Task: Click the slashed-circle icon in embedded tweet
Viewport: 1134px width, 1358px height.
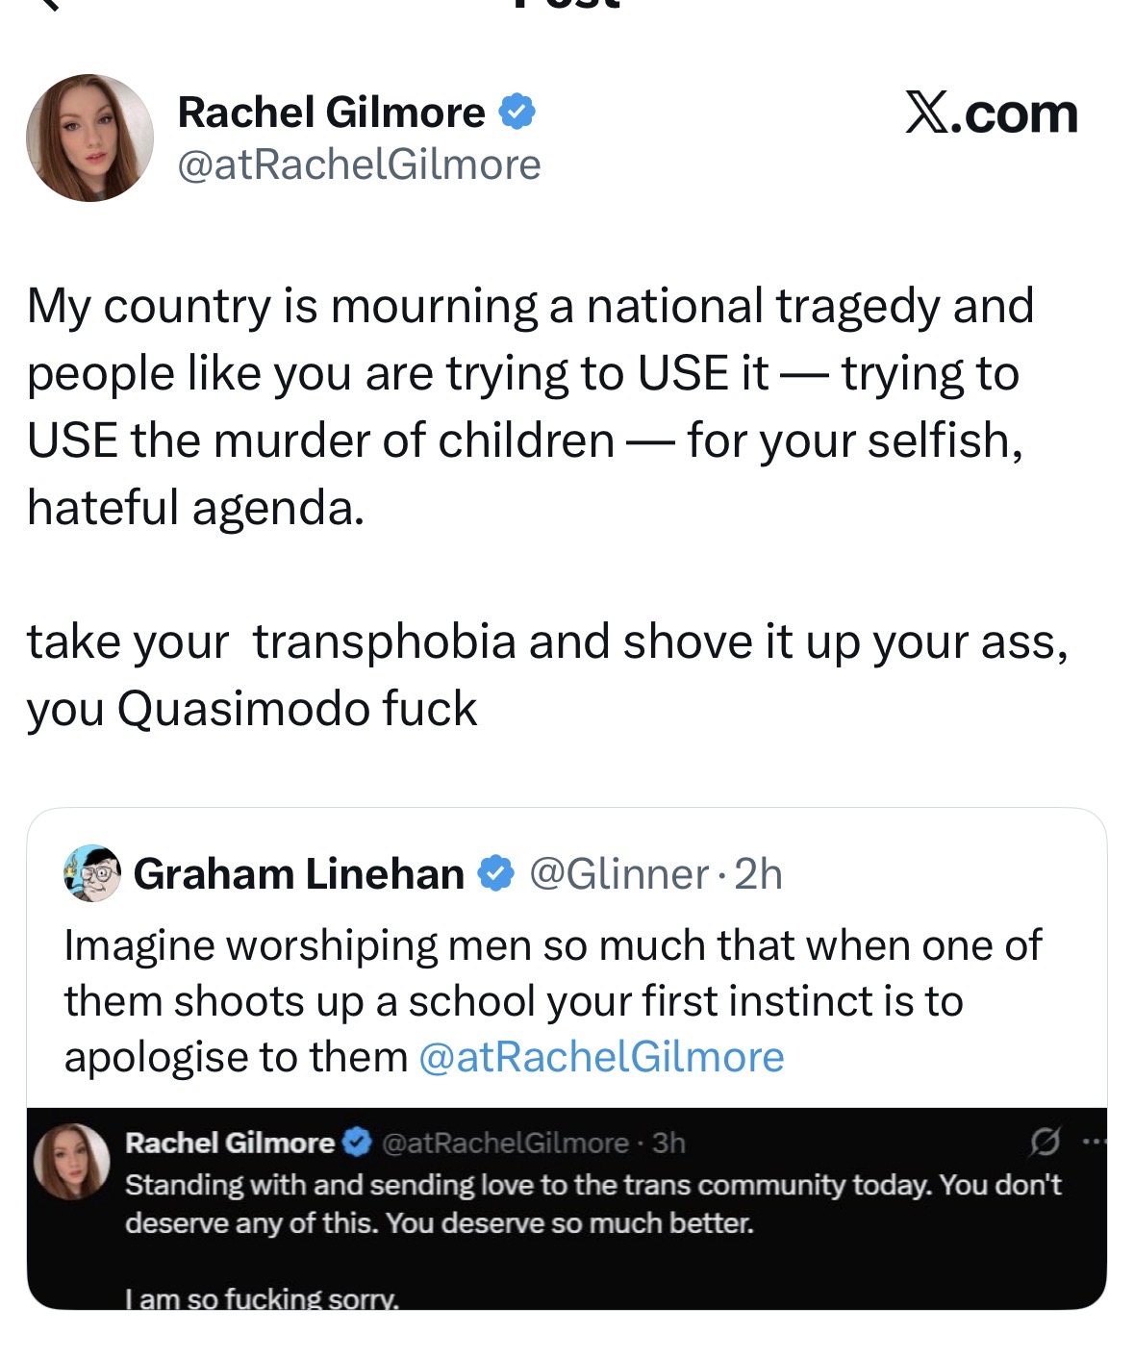Action: 1045,1143
